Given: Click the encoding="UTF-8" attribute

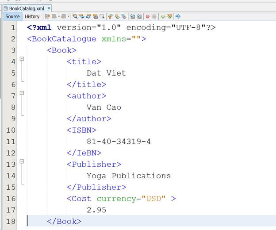Looking at the screenshot, I should pyautogui.click(x=166, y=27).
